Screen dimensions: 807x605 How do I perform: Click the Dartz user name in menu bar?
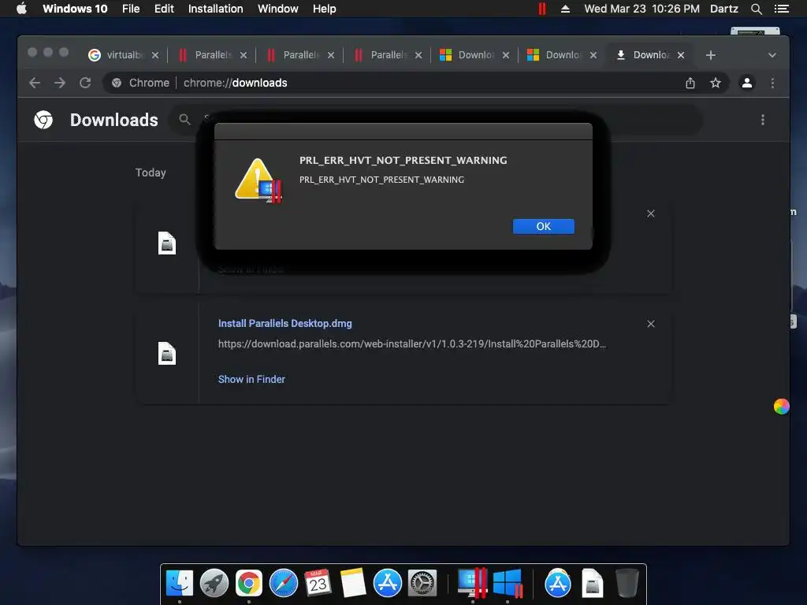(x=724, y=9)
